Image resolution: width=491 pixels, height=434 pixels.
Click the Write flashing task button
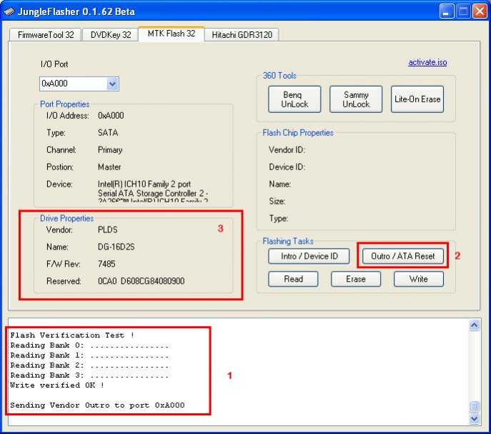[x=419, y=279]
